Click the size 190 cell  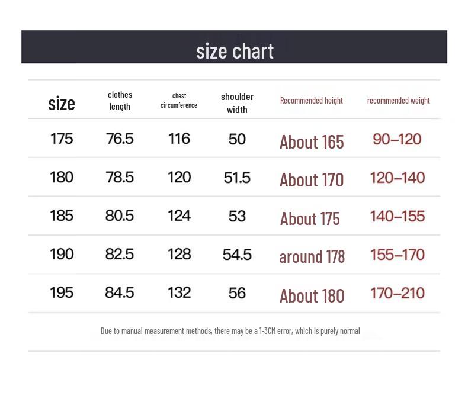coord(62,254)
